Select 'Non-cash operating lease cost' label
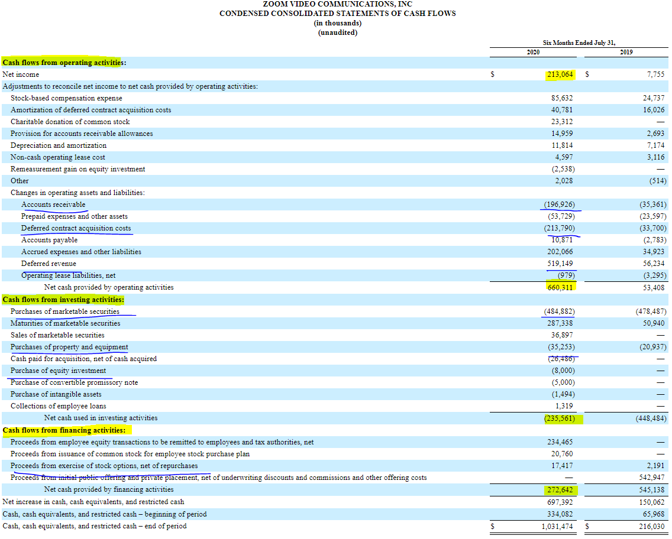The height and width of the screenshot is (539, 672). tap(58, 157)
